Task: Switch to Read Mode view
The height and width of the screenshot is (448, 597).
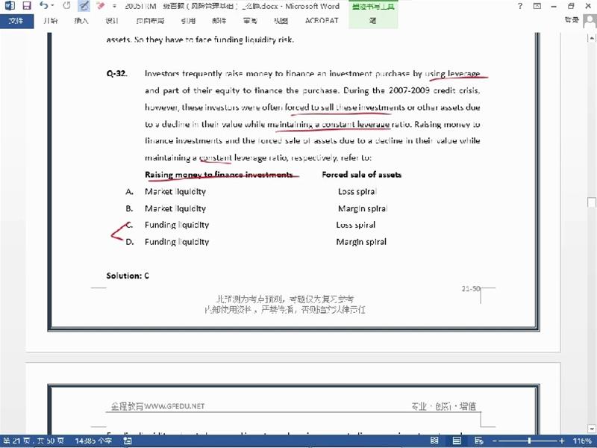Action: [x=434, y=441]
